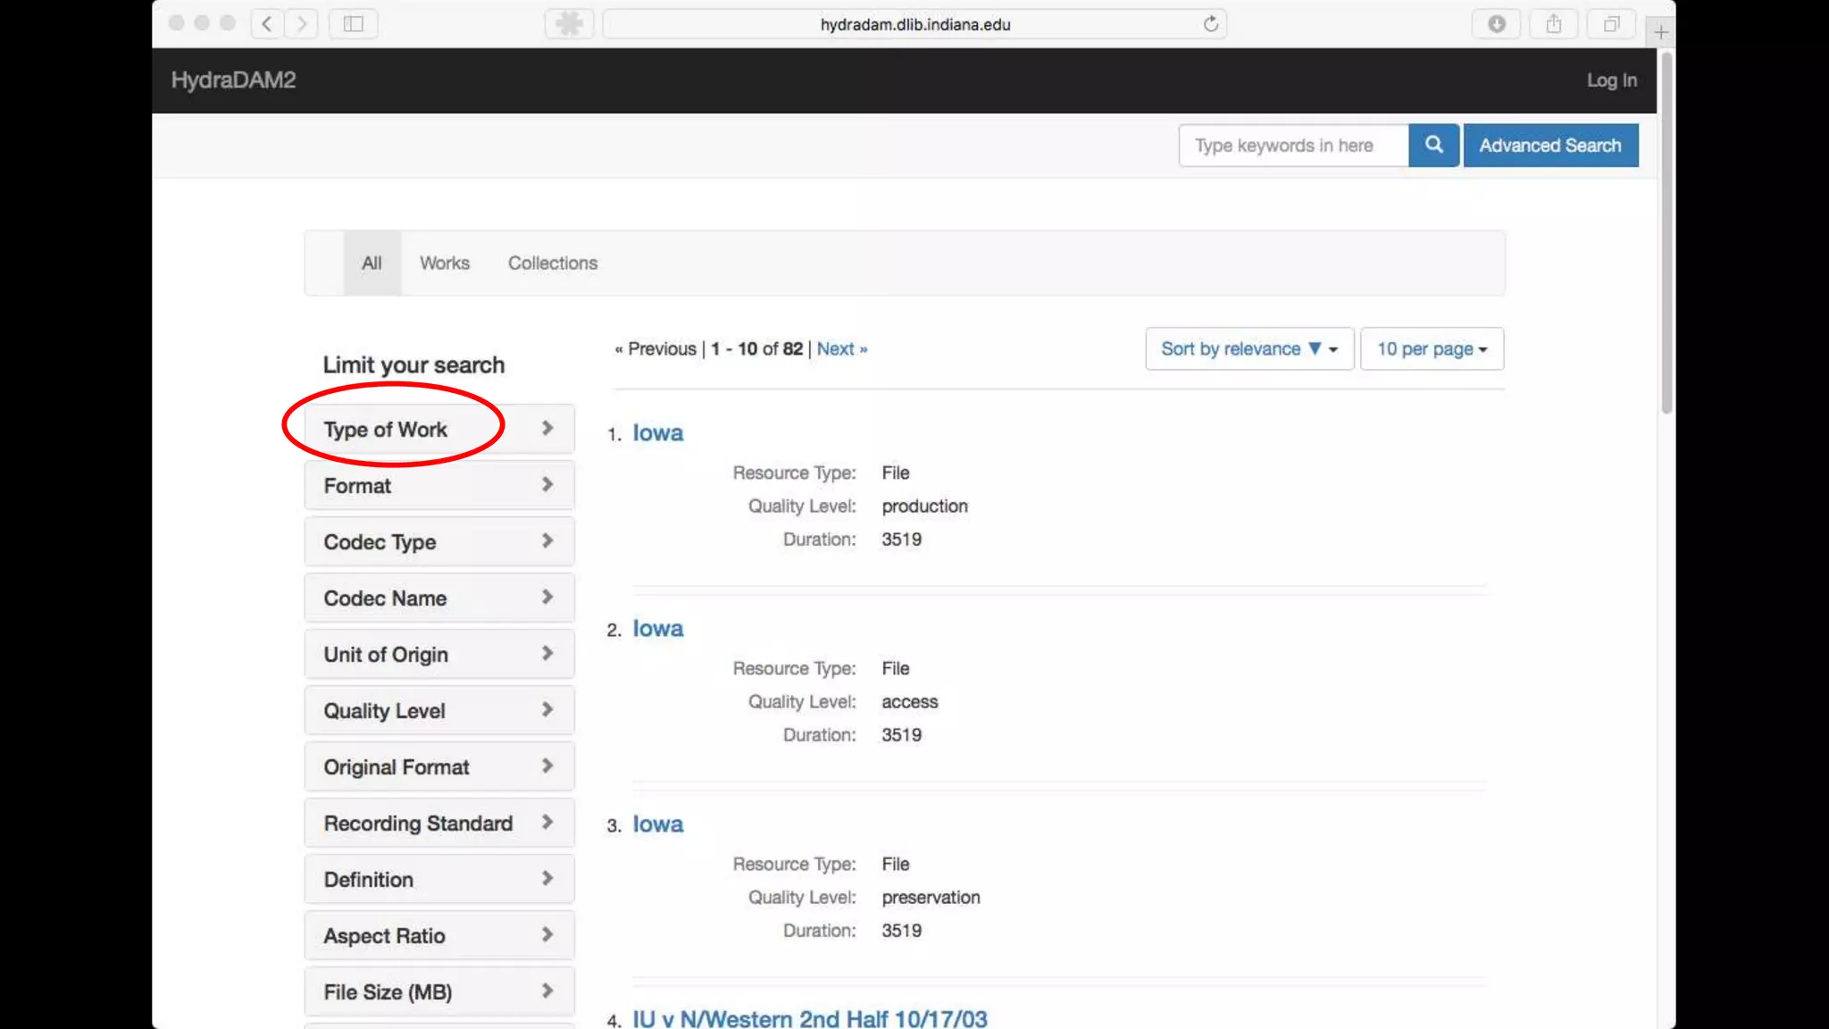Click the keywords search input field
Viewport: 1829px width, 1029px height.
[1292, 146]
